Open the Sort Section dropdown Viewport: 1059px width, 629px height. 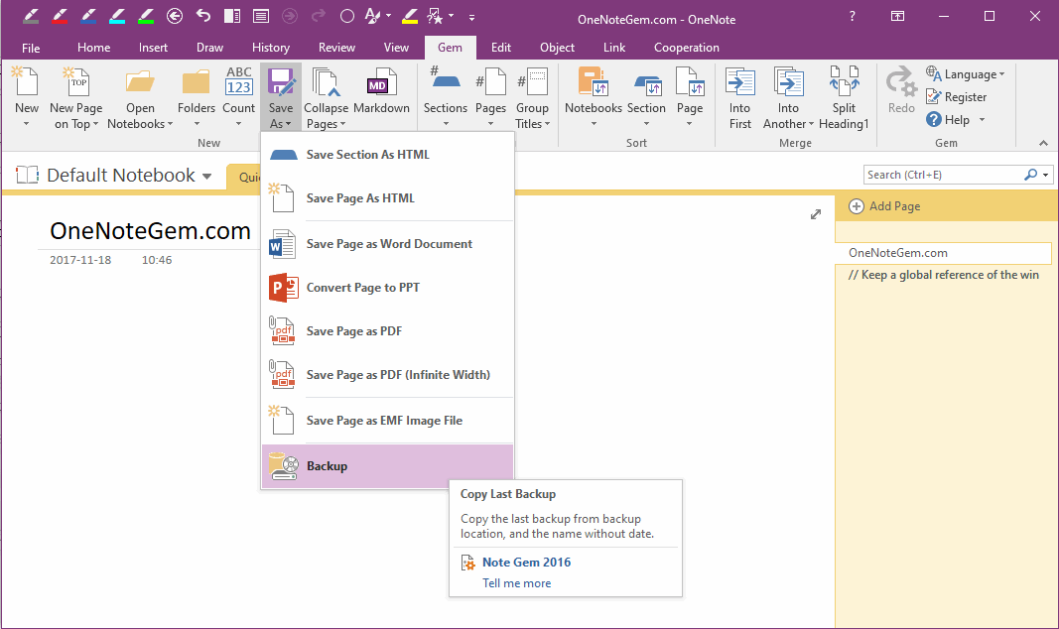pyautogui.click(x=646, y=96)
